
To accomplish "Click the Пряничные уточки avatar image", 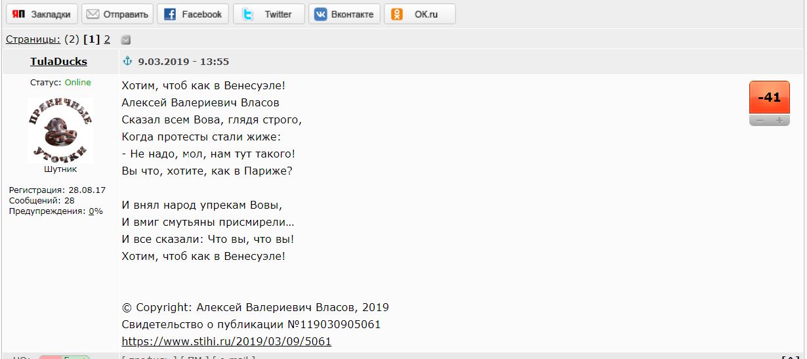I will coord(60,130).
